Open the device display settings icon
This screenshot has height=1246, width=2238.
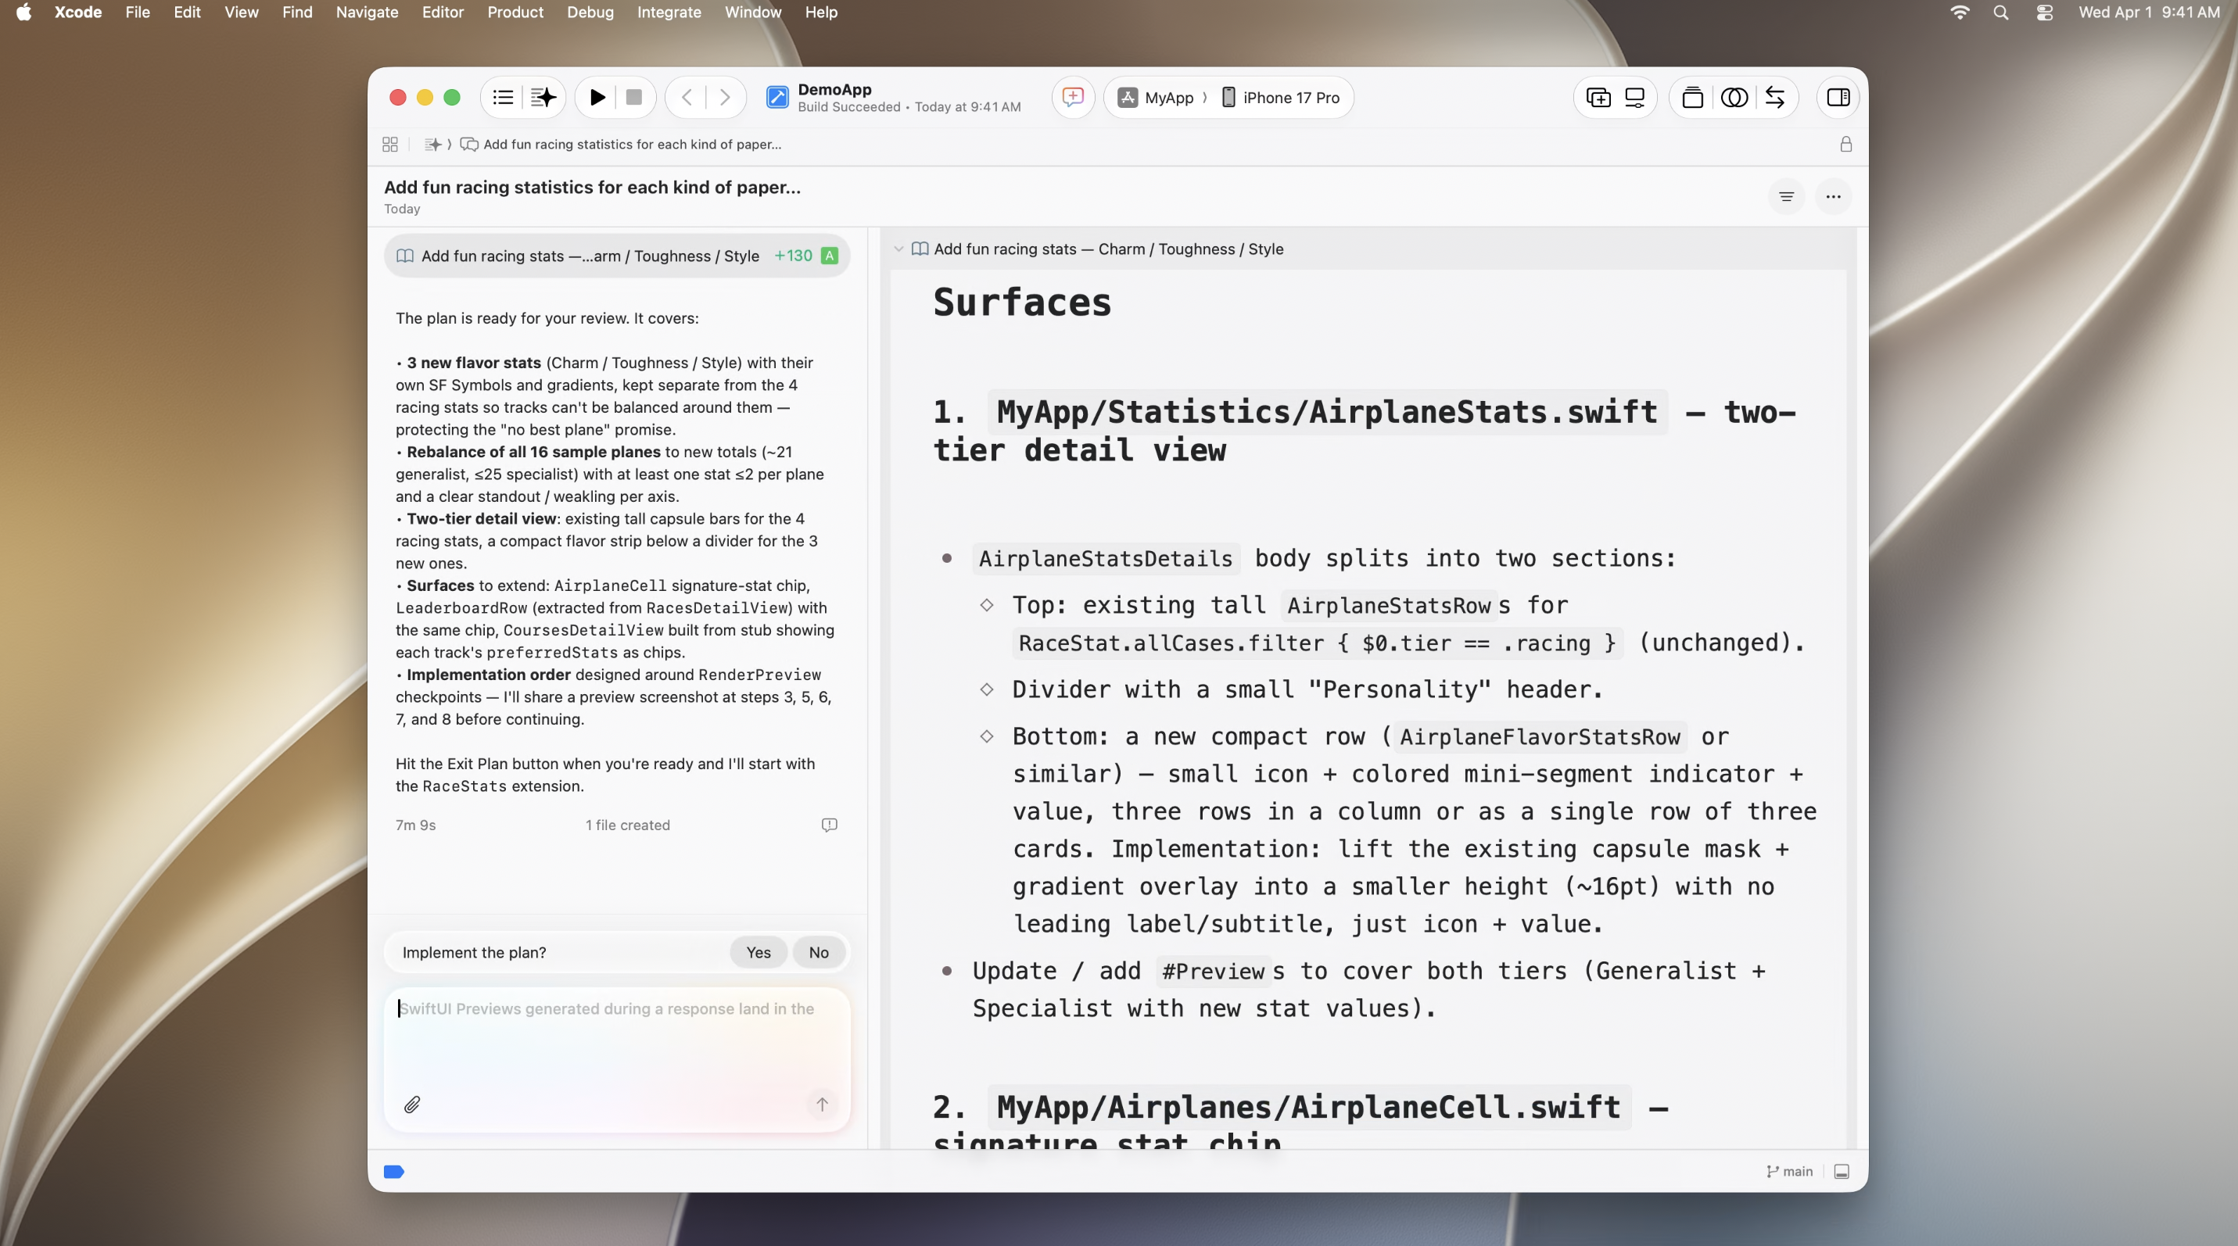coord(1634,97)
